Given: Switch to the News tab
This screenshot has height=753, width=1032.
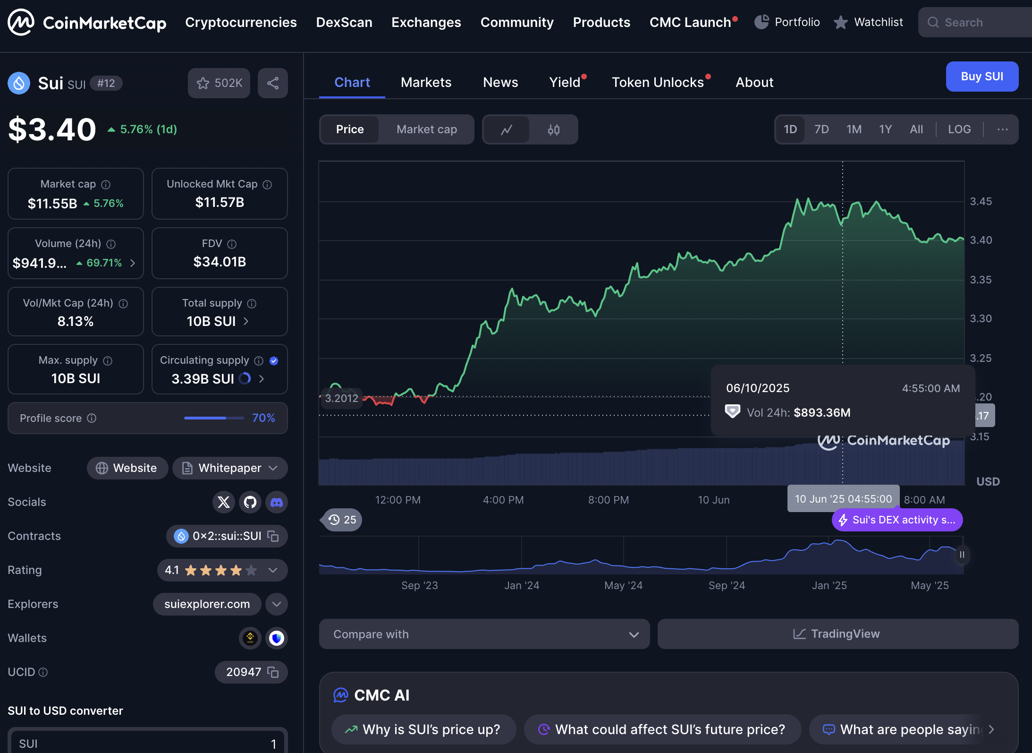Looking at the screenshot, I should pos(500,82).
